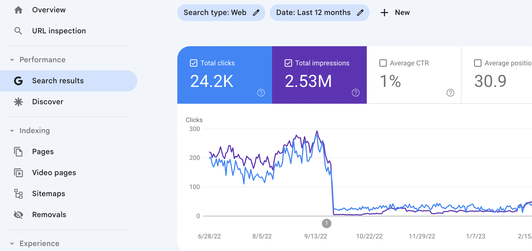Screen dimensions: 532x251
Task: Click the Indexing section heading
Action: click(x=34, y=131)
